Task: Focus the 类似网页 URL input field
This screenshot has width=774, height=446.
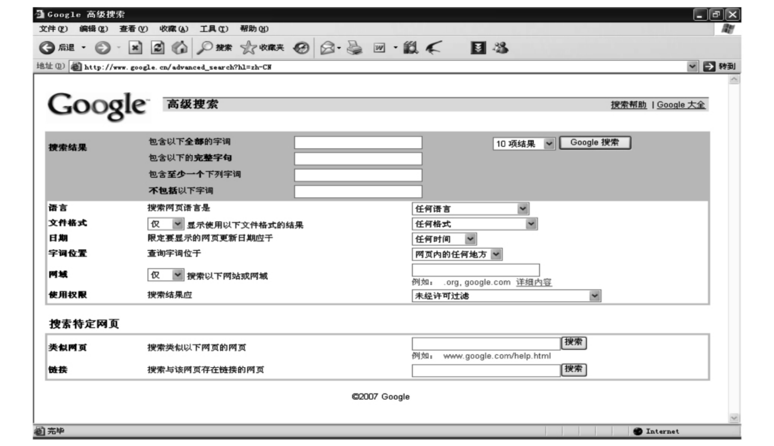Action: click(x=486, y=344)
